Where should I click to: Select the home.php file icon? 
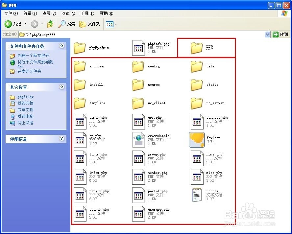[197, 158]
